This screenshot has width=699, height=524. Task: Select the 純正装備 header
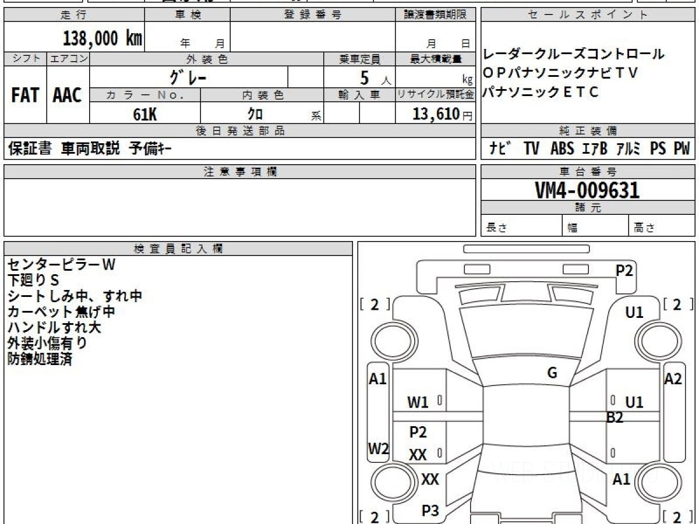[588, 131]
